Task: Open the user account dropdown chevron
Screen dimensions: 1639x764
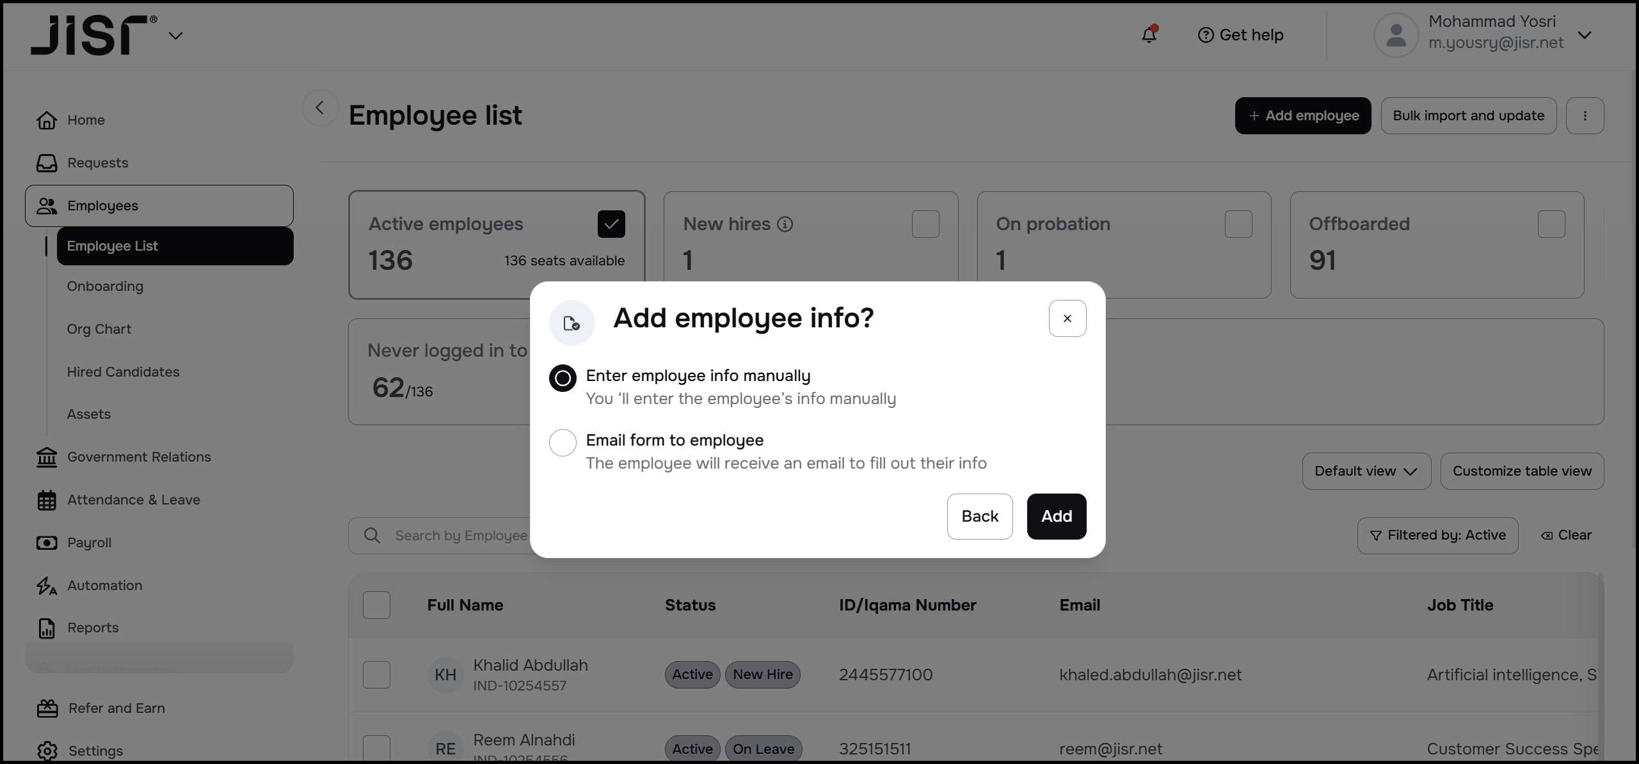Action: 1584,35
